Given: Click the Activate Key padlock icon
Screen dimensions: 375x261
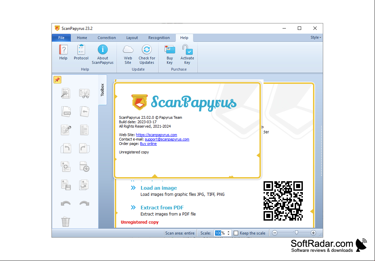Looking at the screenshot, I should [x=187, y=50].
